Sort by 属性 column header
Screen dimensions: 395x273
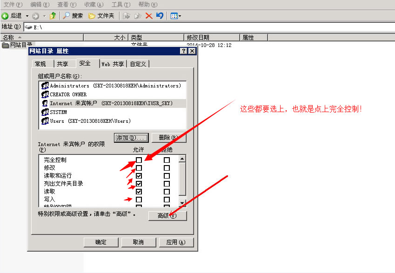(254, 38)
